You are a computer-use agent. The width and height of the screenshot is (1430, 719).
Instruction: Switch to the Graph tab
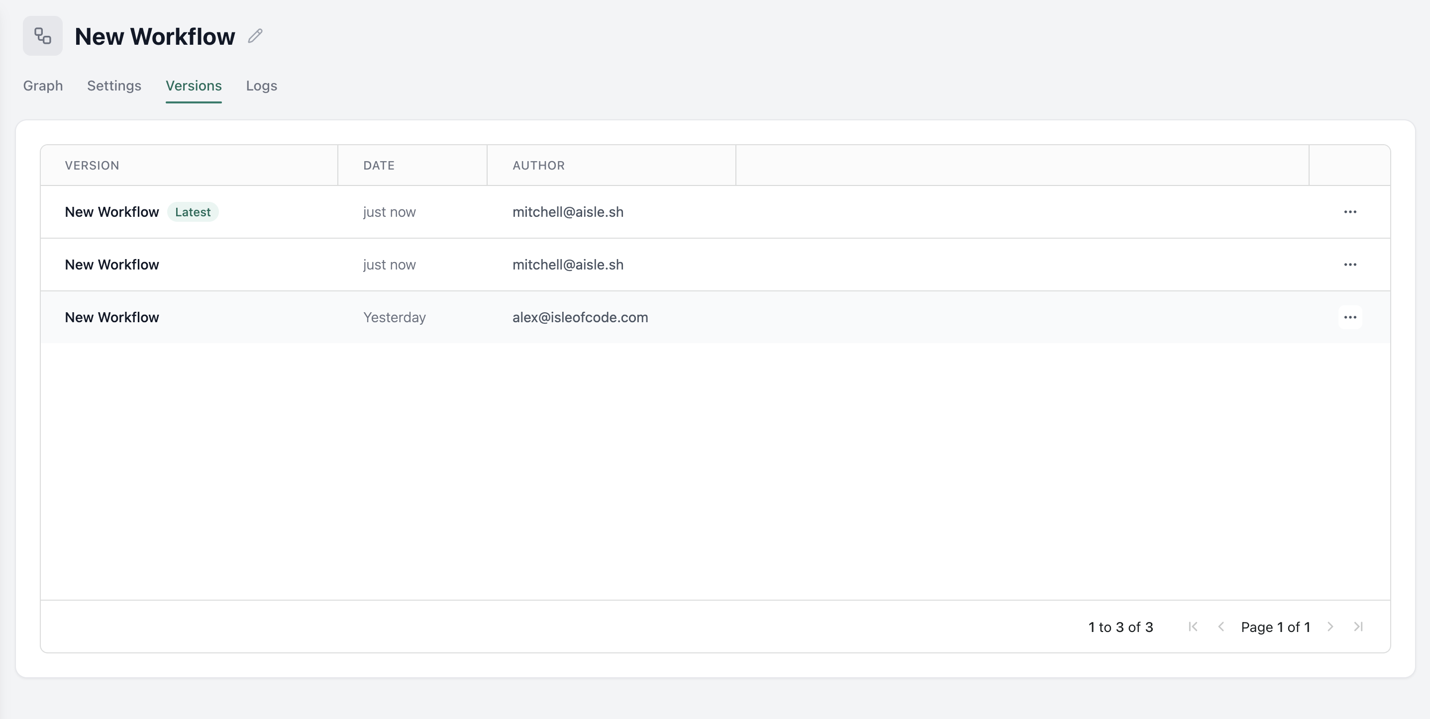pos(43,86)
